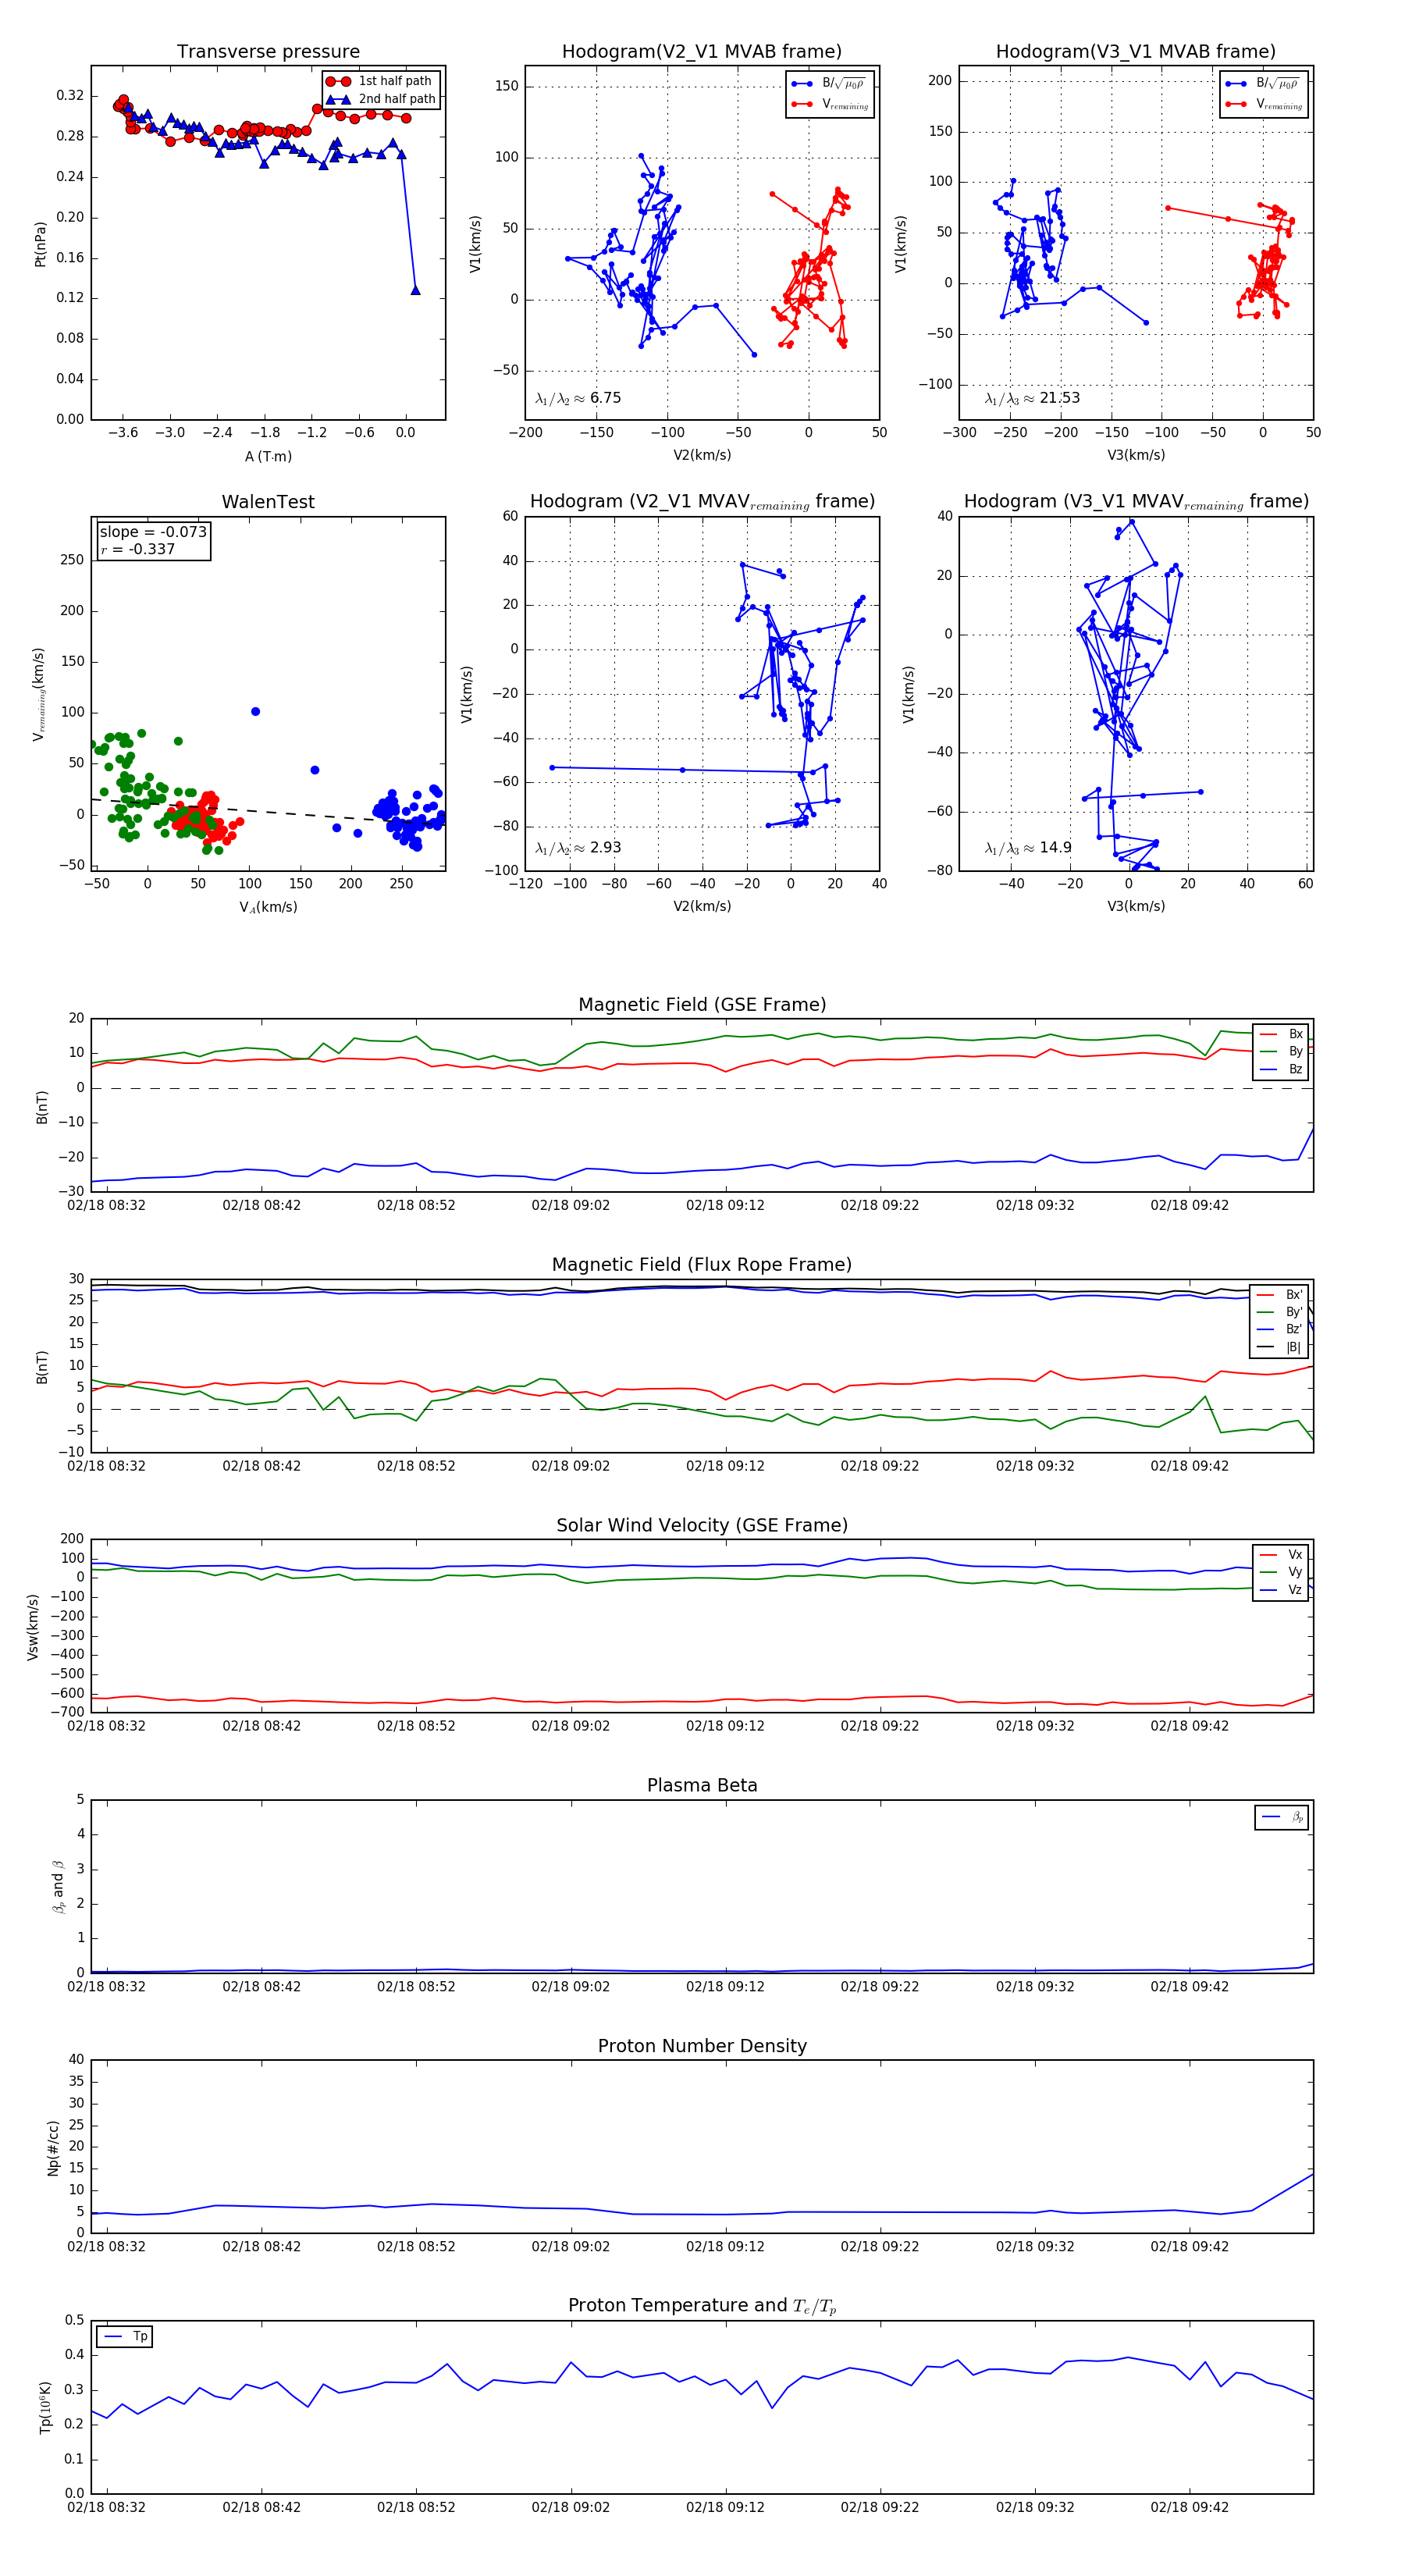Click the "Plasma Beta" plot title
This screenshot has height=2576, width=1405.
[x=702, y=1785]
